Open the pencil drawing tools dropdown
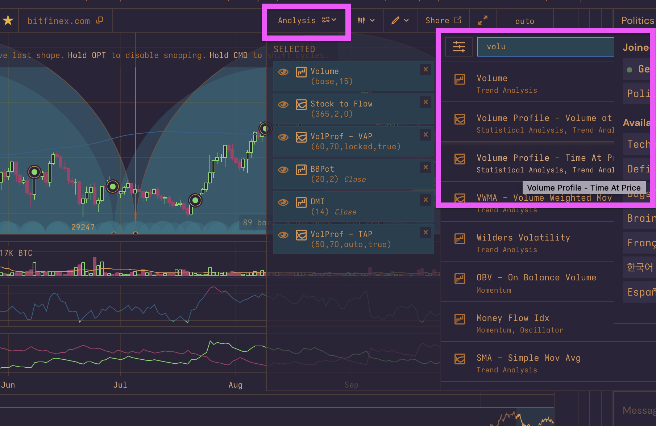The image size is (656, 426). (x=400, y=21)
